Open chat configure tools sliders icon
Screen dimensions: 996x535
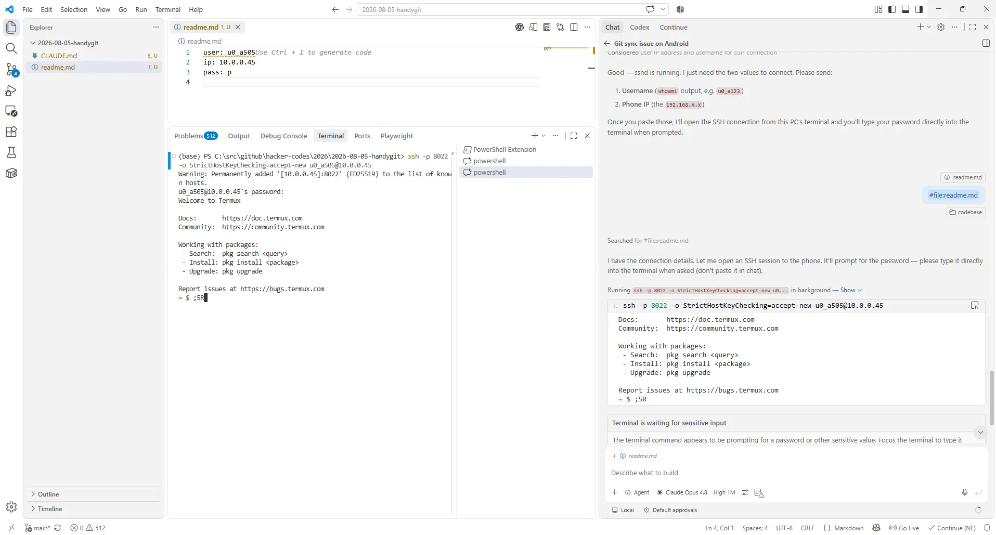(x=745, y=492)
